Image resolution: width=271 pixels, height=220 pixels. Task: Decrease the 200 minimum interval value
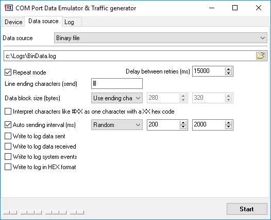click(x=183, y=127)
